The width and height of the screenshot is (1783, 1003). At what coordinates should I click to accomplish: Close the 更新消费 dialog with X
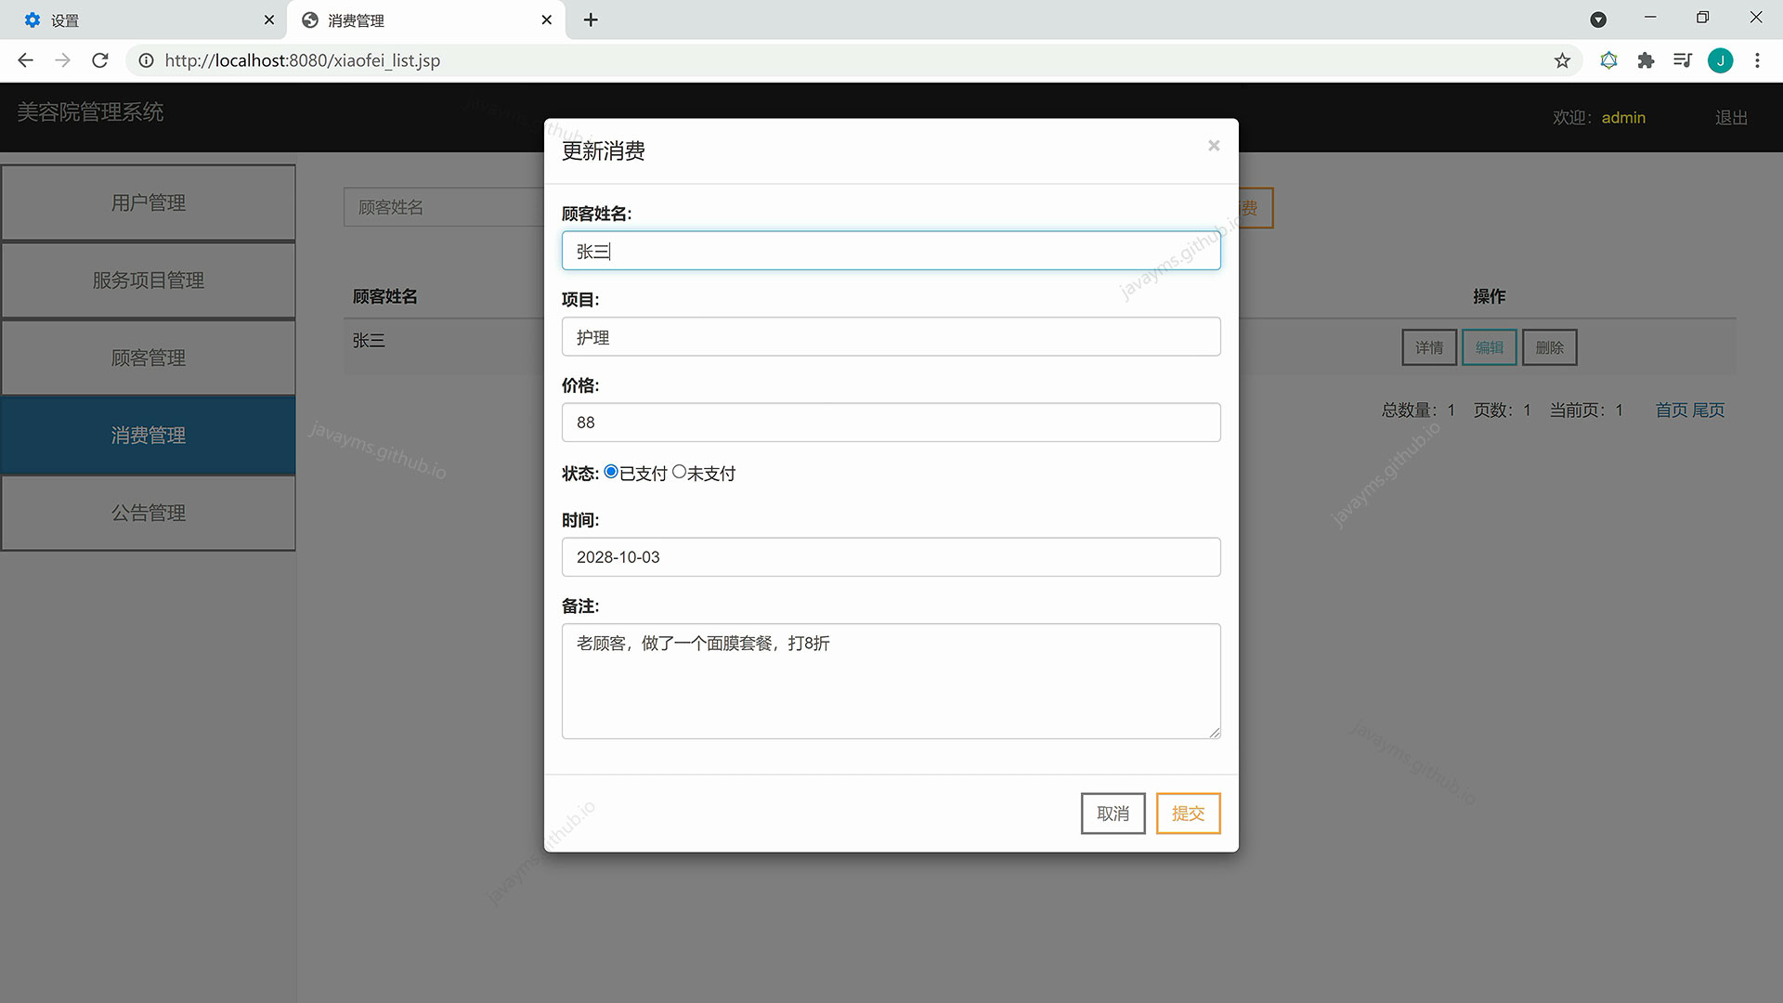tap(1213, 146)
